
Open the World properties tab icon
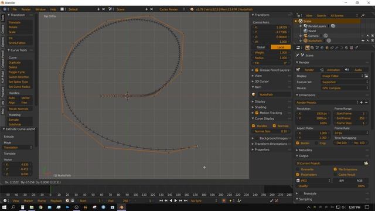coord(322,48)
